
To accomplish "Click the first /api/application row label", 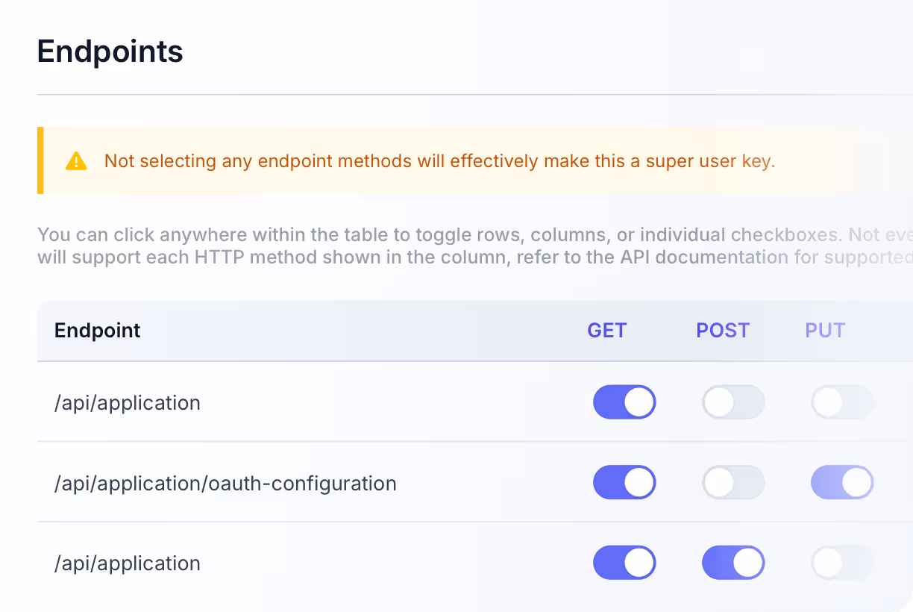I will point(127,402).
